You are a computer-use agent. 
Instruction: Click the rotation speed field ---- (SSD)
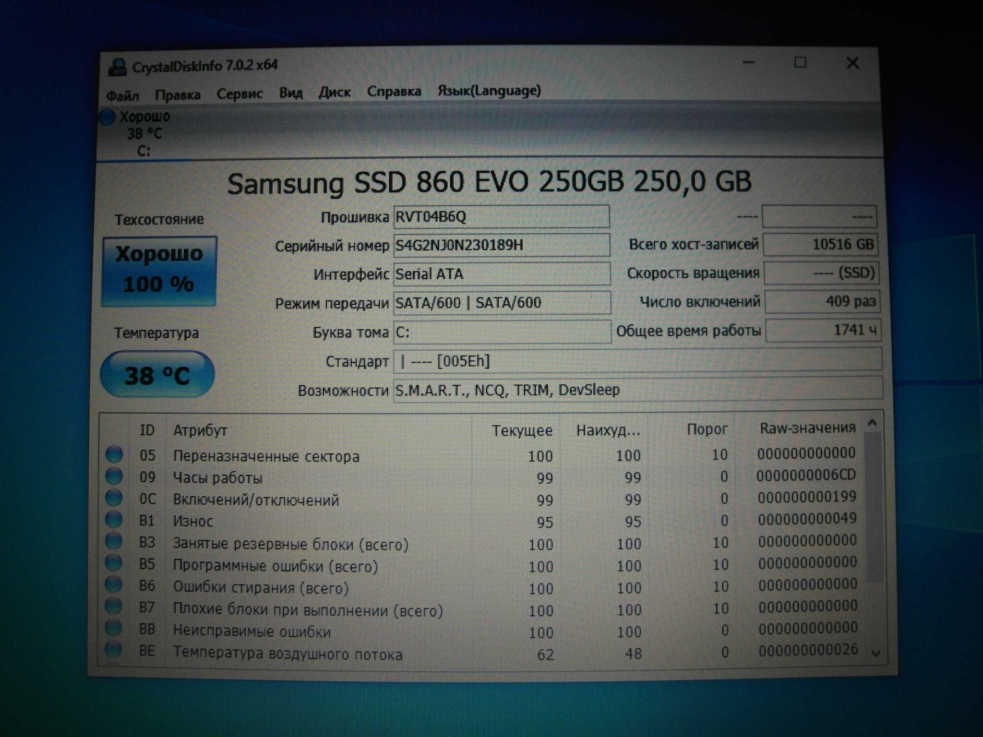click(x=822, y=273)
